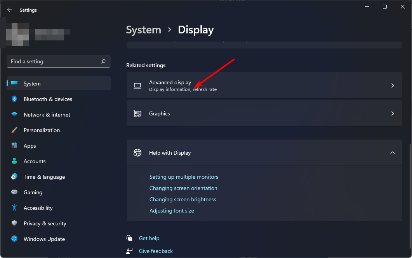The height and width of the screenshot is (258, 412).
Task: Collapse the Help with Display section
Action: 393,153
